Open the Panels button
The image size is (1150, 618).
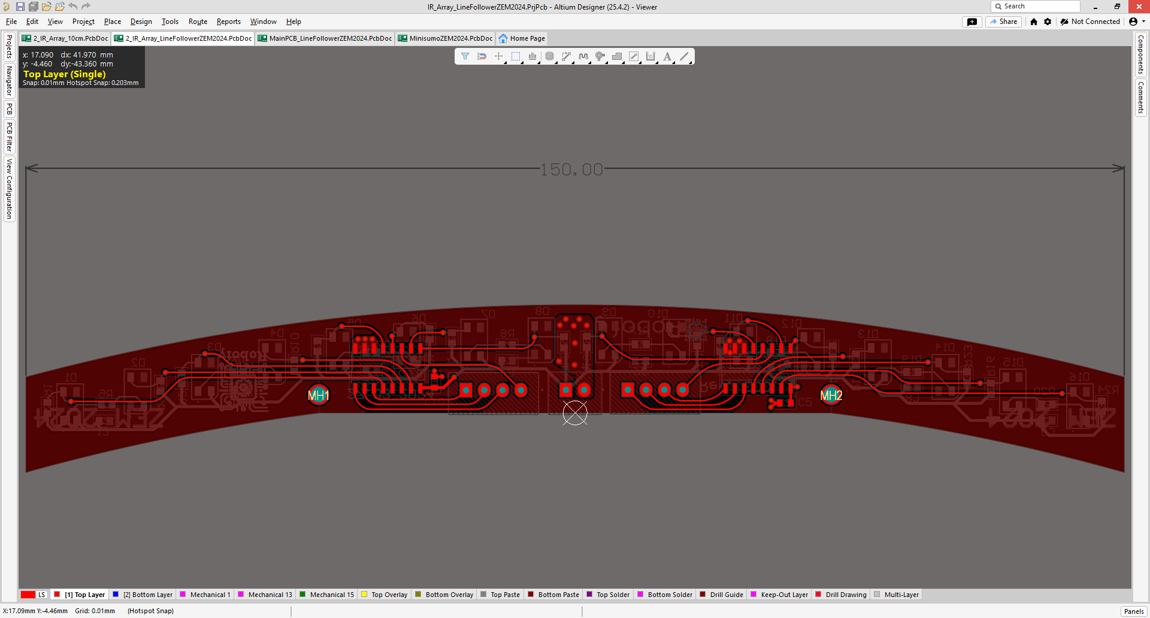(x=1134, y=611)
